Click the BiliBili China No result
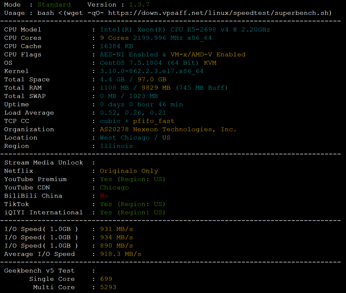The width and height of the screenshot is (346, 293). pyautogui.click(x=104, y=196)
